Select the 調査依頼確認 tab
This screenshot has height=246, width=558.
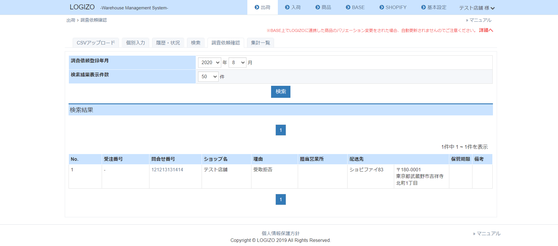click(226, 43)
